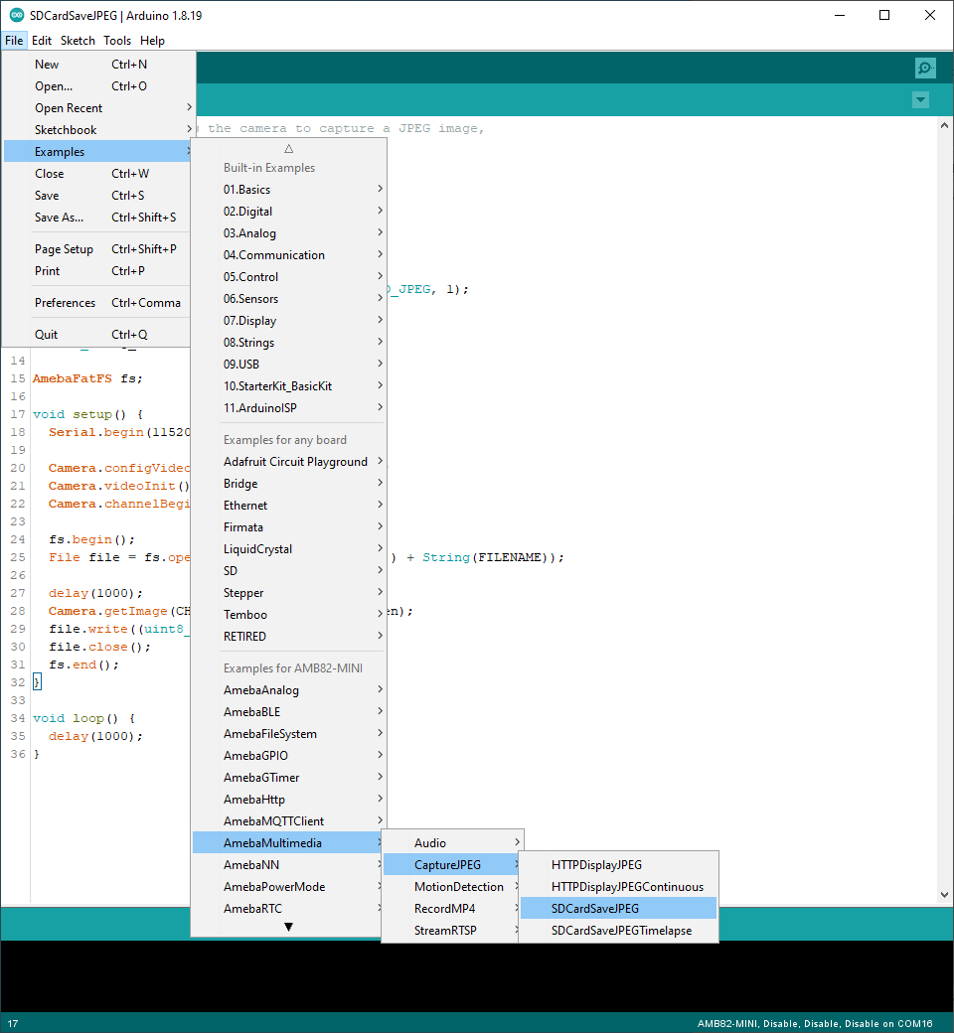Open the Edit menu
This screenshot has width=954, height=1033.
pos(42,40)
